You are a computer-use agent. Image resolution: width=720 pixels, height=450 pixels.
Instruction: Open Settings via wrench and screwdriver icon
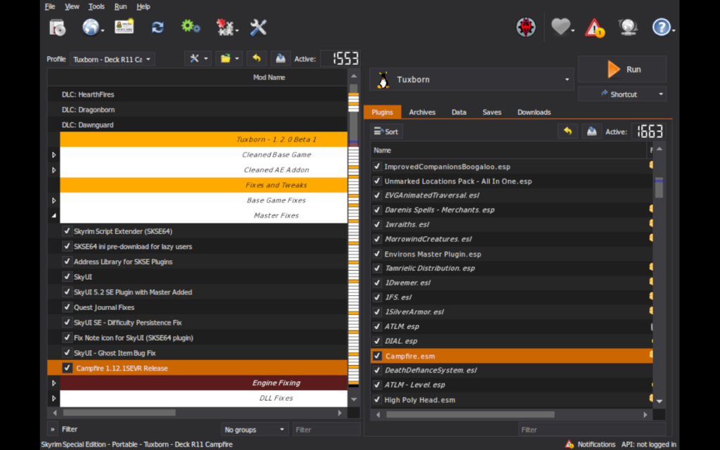click(258, 27)
